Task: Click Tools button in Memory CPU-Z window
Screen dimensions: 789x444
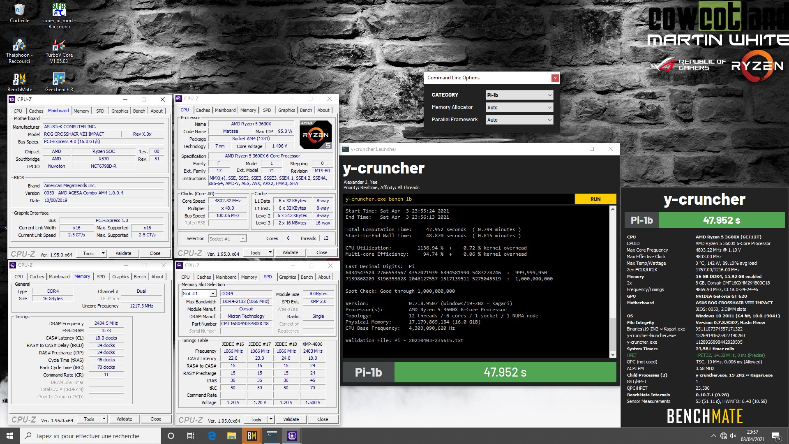Action: tap(89, 419)
